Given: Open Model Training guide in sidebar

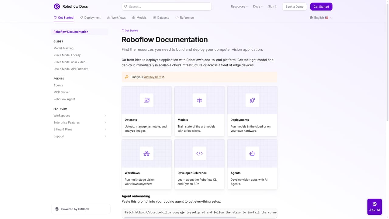Looking at the screenshot, I should point(64,48).
